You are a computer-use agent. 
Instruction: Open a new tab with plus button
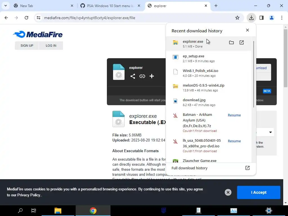pos(216,6)
